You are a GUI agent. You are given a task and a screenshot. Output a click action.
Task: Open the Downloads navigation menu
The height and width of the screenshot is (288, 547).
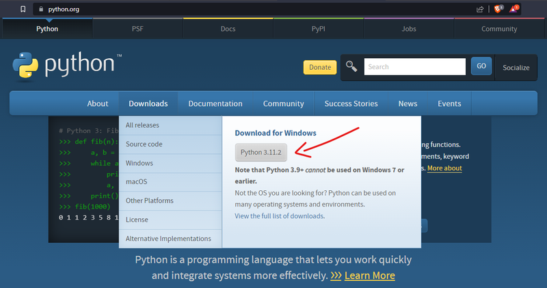(x=148, y=103)
